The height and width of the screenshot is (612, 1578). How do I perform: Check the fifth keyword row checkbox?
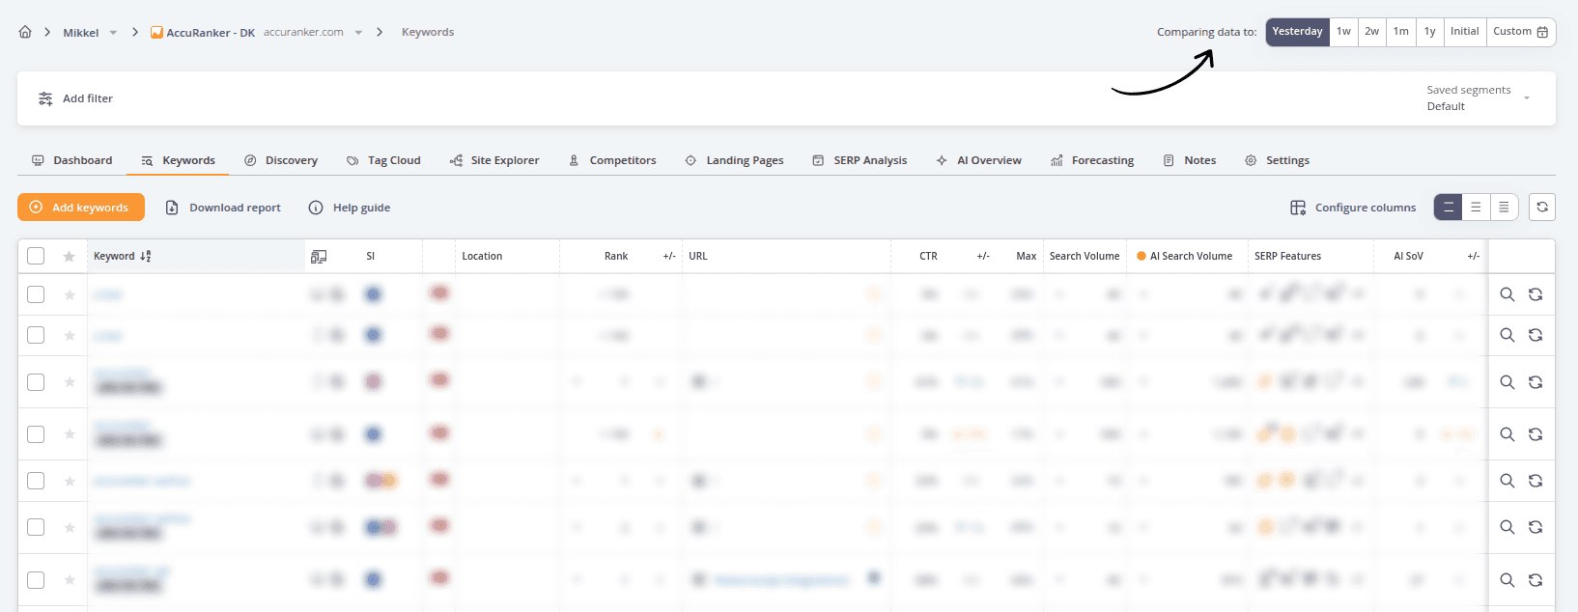(x=36, y=481)
